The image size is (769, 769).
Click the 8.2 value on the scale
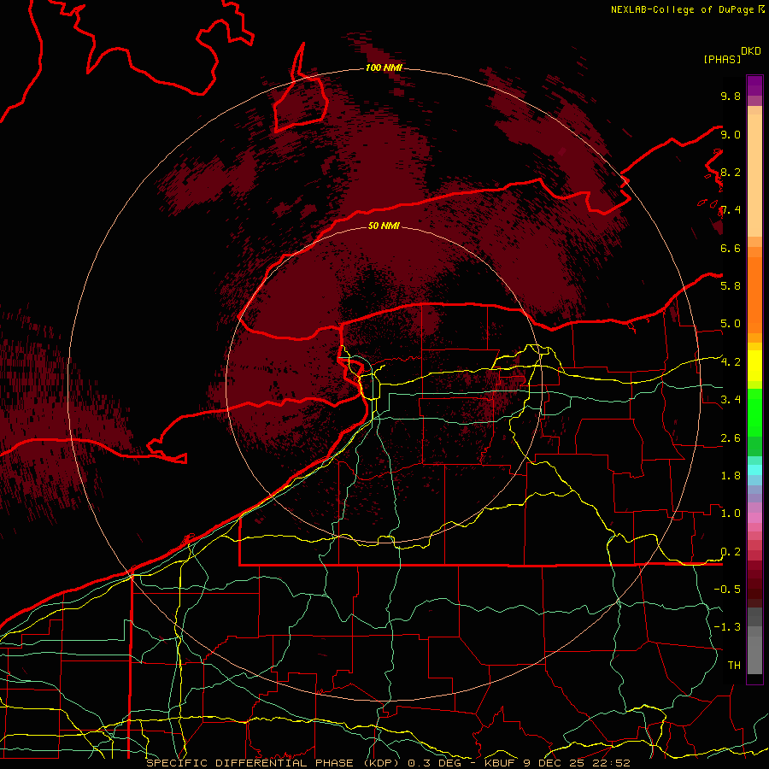pos(731,172)
